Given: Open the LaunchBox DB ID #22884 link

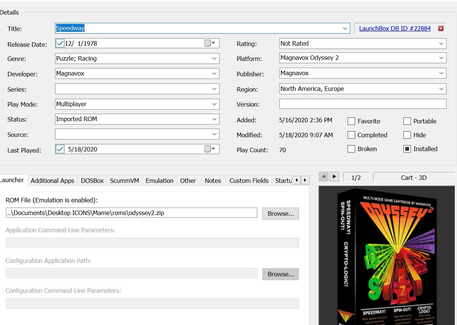Looking at the screenshot, I should pyautogui.click(x=395, y=28).
